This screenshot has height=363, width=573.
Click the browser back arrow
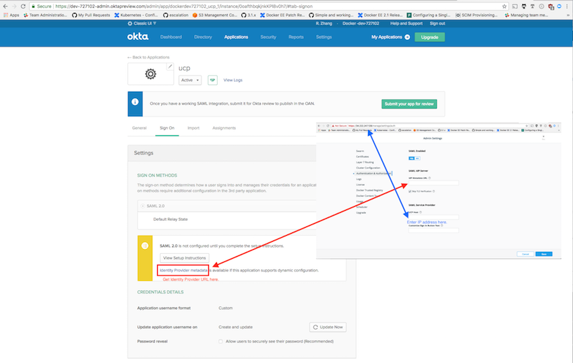[5, 5]
